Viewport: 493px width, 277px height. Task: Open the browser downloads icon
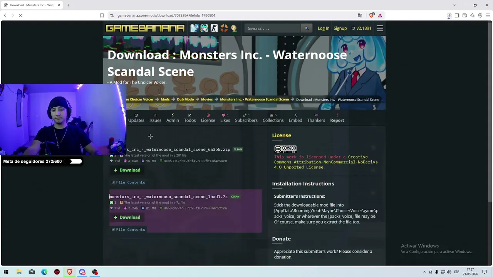pyautogui.click(x=449, y=15)
